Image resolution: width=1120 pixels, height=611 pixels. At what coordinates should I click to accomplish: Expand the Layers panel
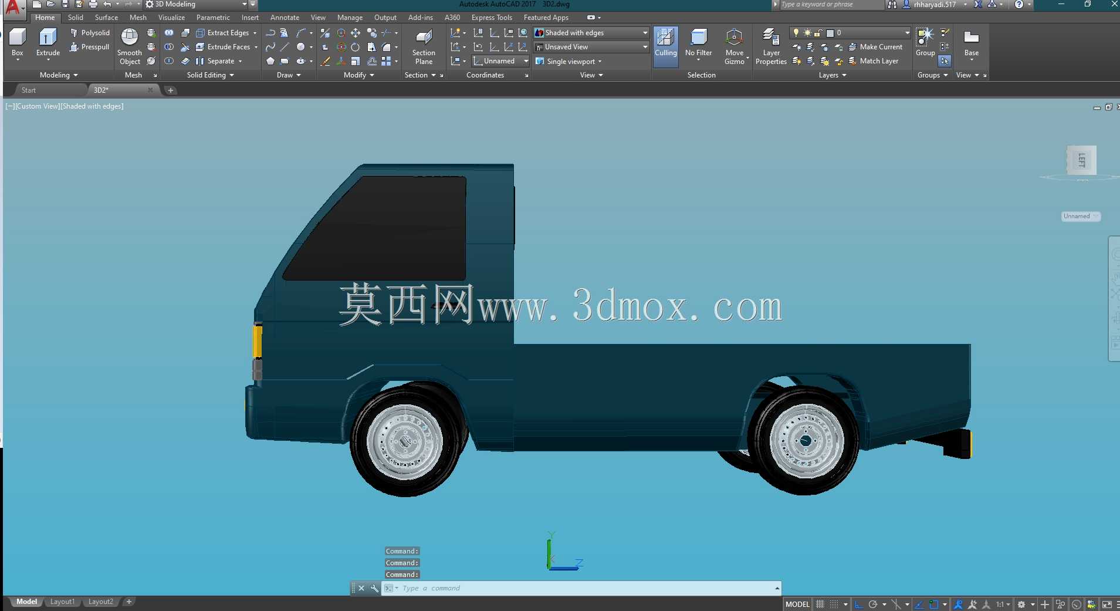click(833, 75)
